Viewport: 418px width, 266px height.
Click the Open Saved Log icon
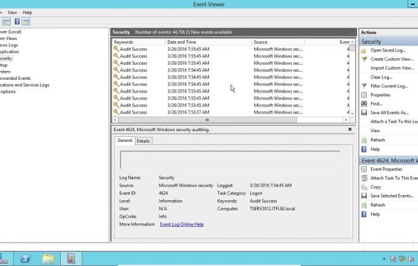click(364, 51)
